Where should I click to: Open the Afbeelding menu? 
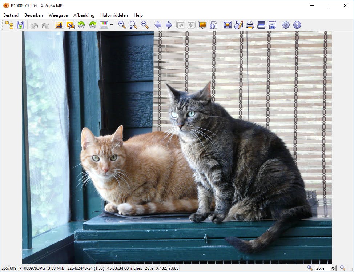click(x=84, y=15)
